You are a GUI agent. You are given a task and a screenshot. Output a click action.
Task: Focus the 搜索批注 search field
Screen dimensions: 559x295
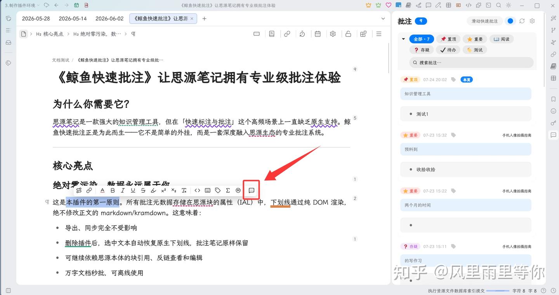[x=472, y=62]
